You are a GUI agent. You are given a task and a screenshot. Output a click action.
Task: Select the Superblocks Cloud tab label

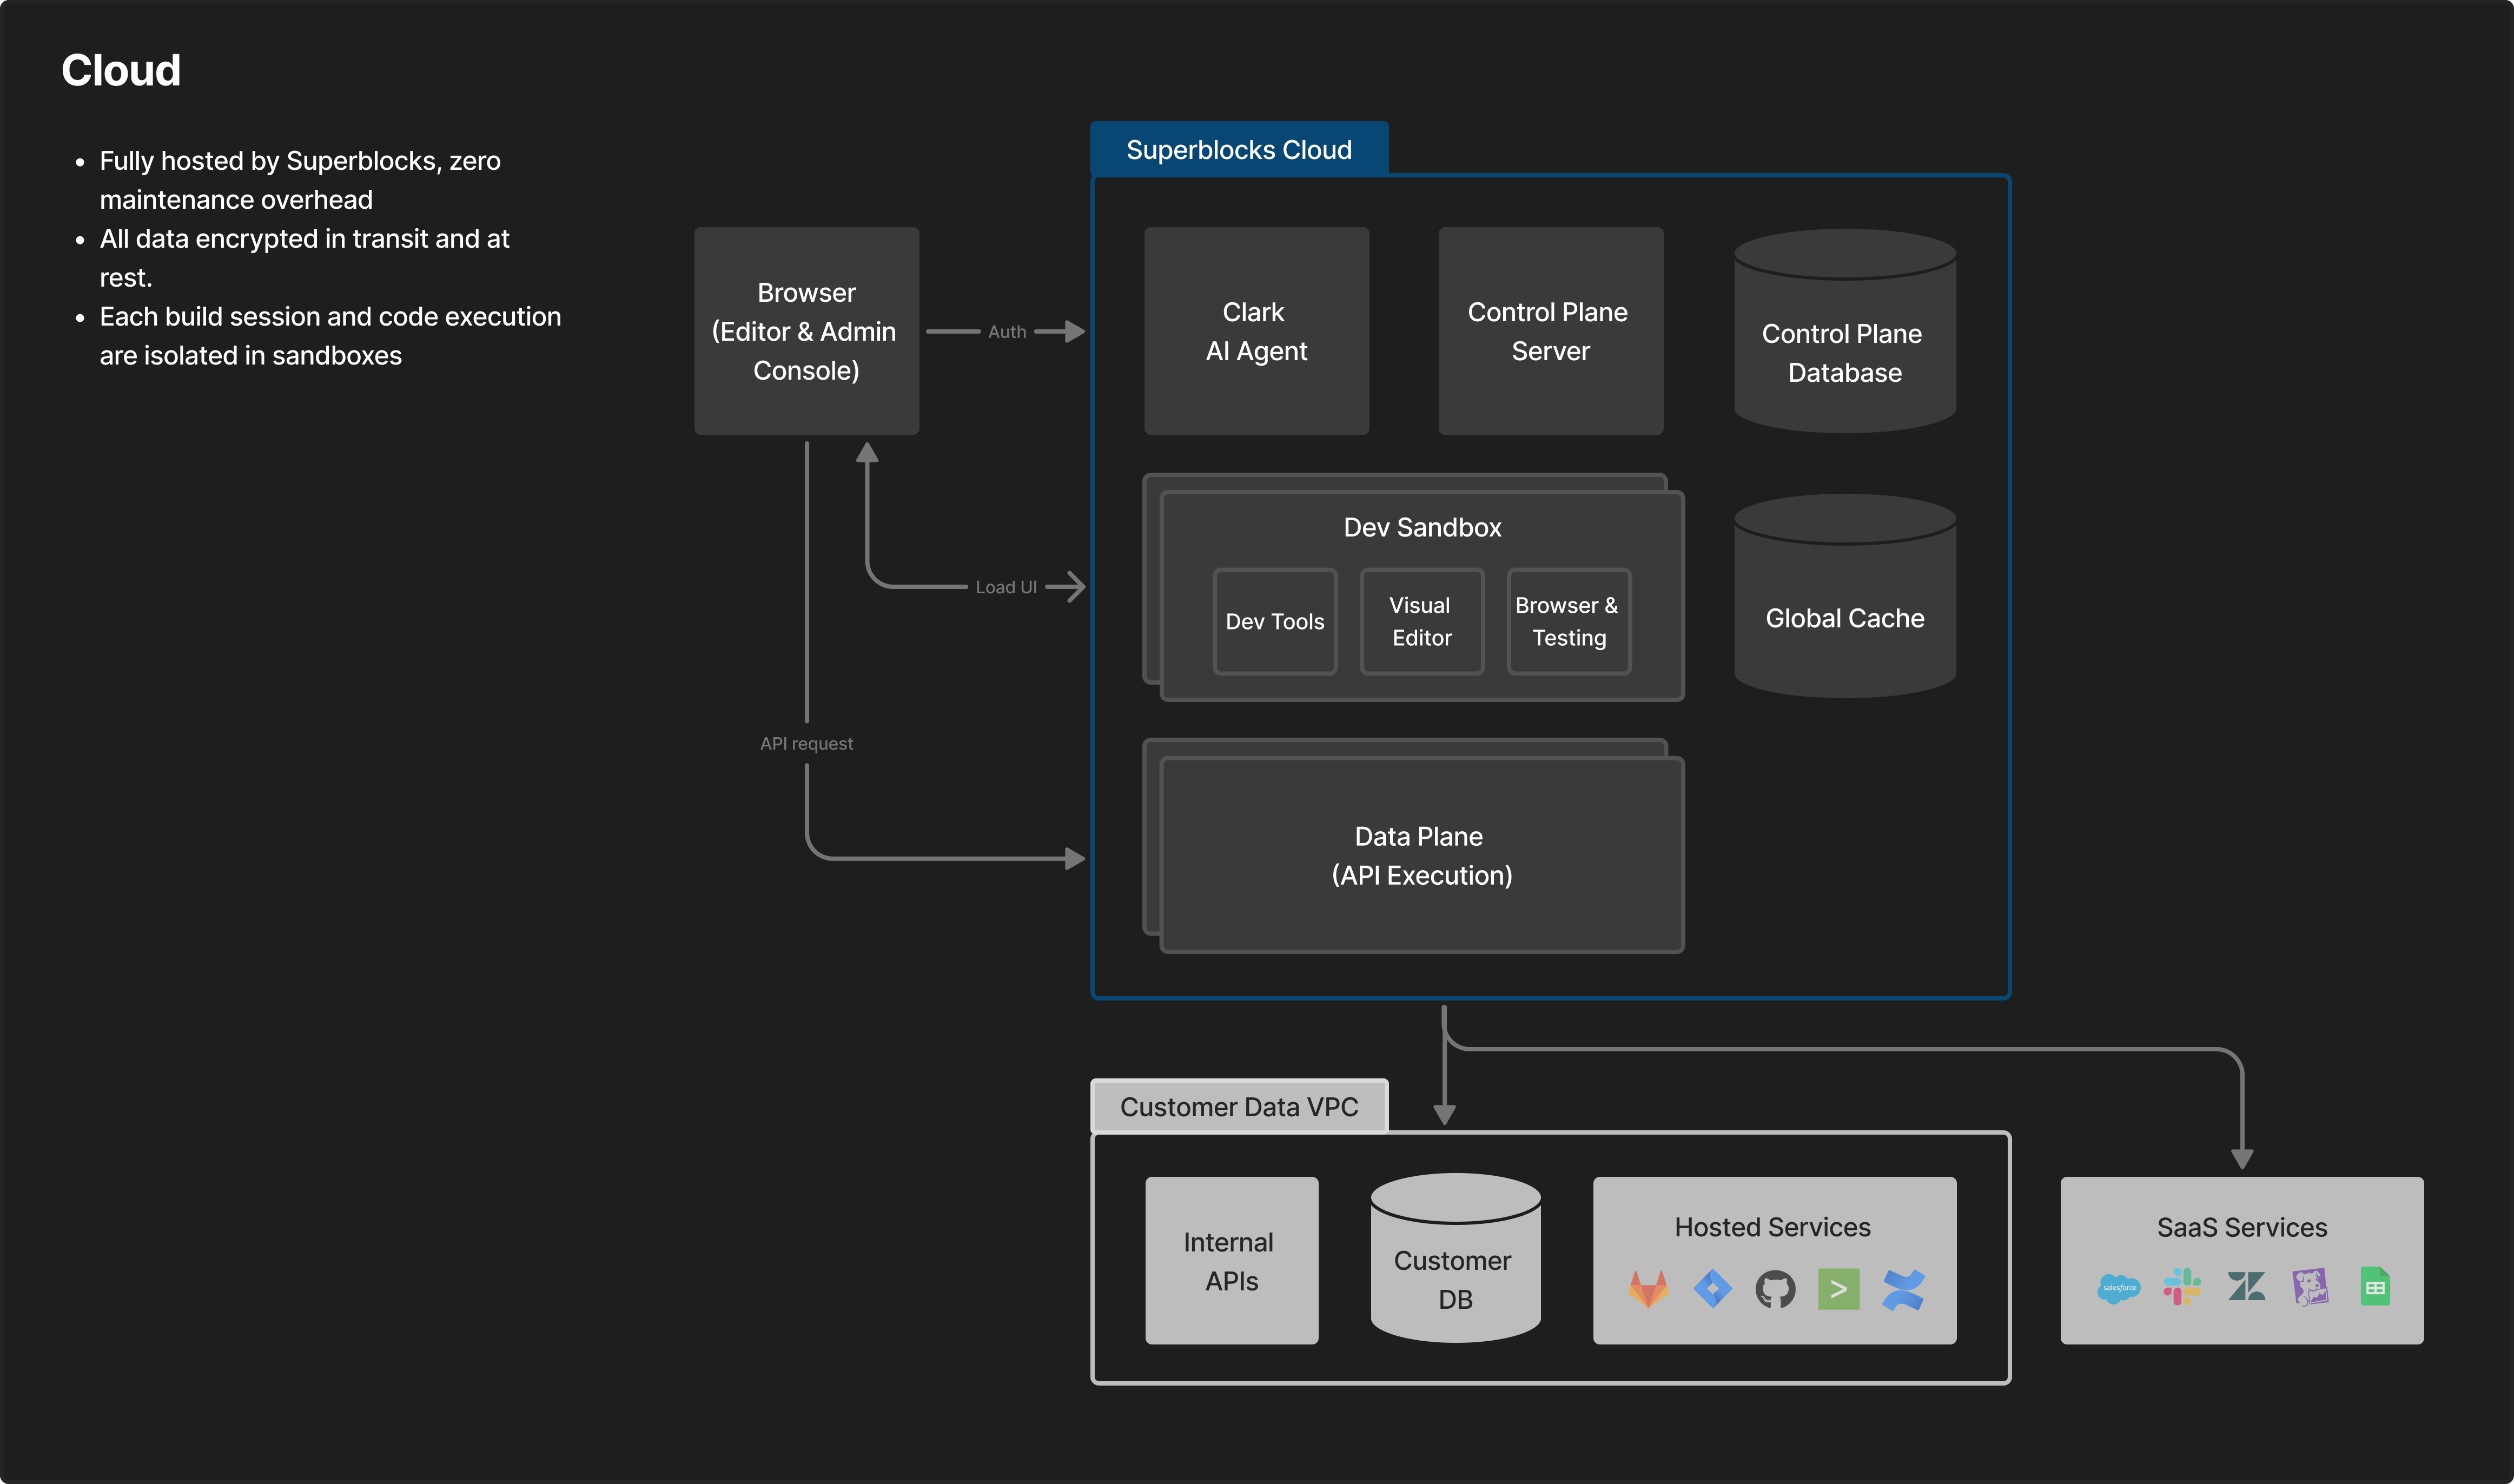[1238, 150]
